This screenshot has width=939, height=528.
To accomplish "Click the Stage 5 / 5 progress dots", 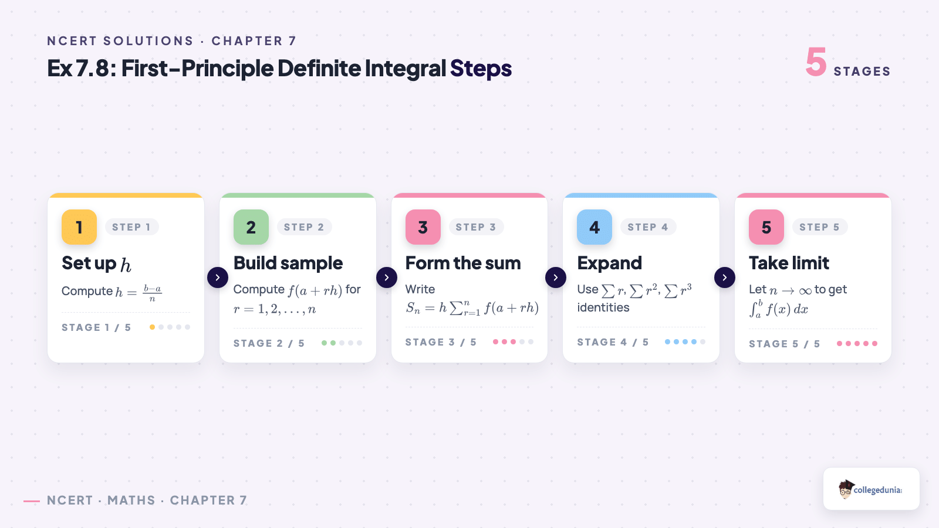I will tap(857, 343).
